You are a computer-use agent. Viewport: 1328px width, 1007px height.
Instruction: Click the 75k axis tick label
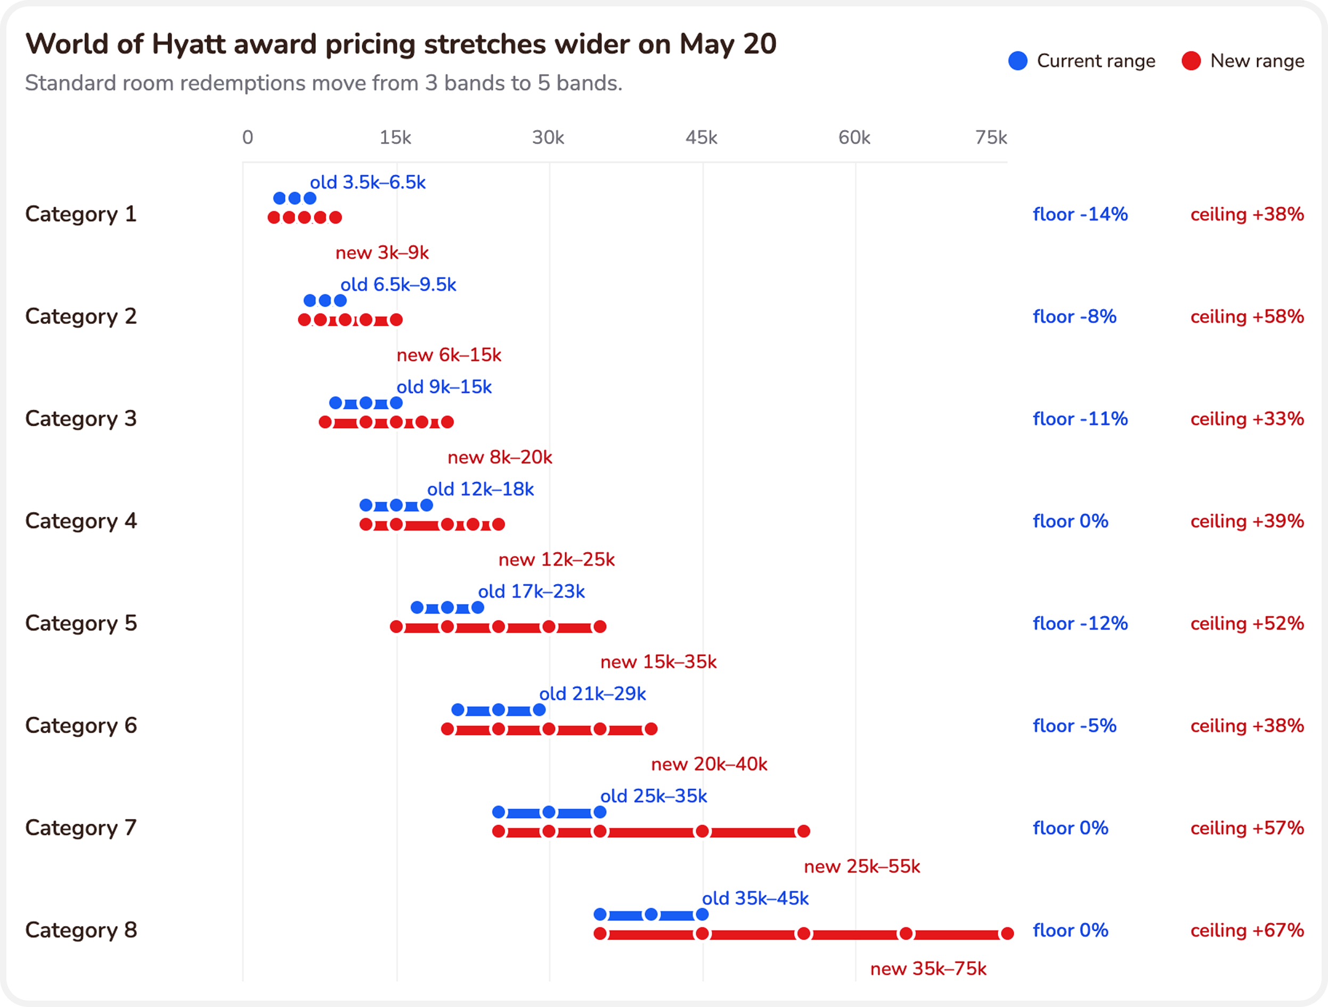pyautogui.click(x=991, y=137)
